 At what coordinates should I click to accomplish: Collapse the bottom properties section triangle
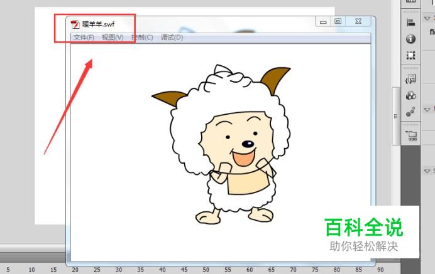427,171
